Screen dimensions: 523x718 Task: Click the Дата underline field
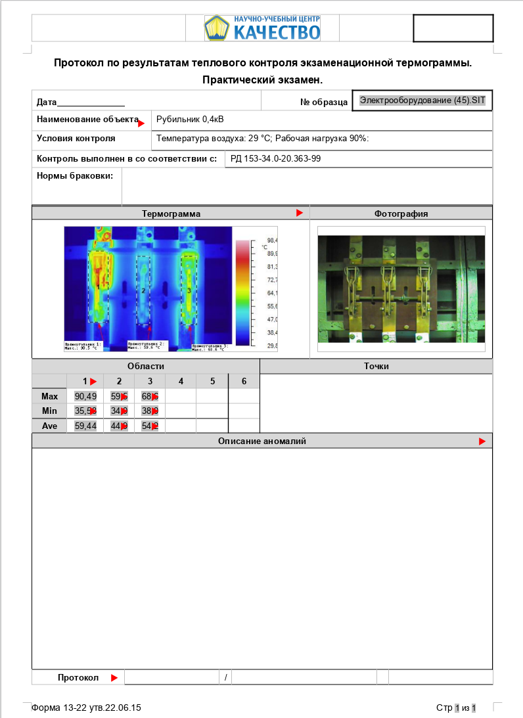pos(91,102)
